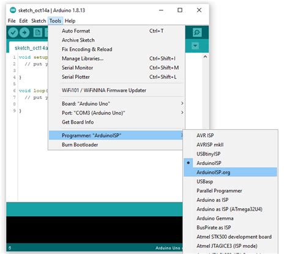
Task: Click the New sketch document icon
Action: pyautogui.click(x=38, y=32)
